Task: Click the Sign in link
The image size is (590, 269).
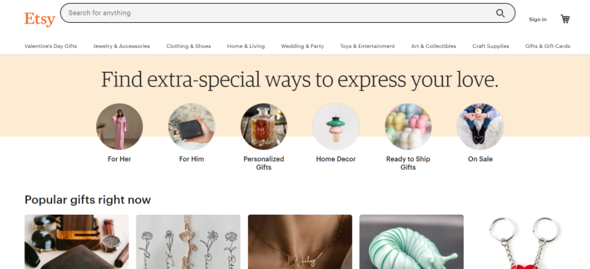Action: [538, 19]
